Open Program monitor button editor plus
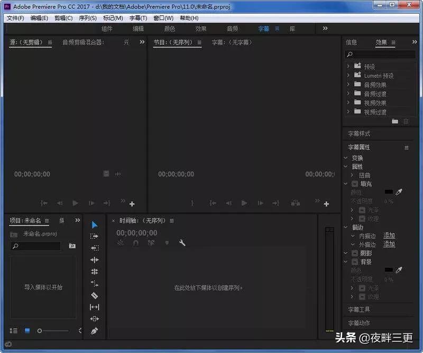 [326, 204]
